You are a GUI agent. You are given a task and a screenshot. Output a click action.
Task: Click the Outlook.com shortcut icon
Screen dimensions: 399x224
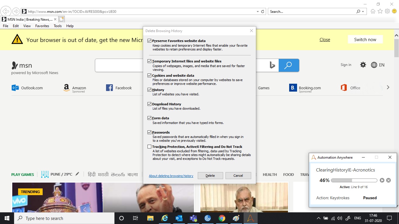pos(15,88)
